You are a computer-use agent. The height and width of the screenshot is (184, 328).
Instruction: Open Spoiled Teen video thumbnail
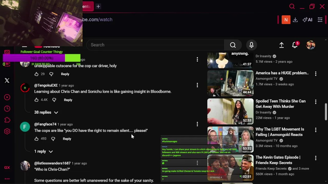pos(230,111)
